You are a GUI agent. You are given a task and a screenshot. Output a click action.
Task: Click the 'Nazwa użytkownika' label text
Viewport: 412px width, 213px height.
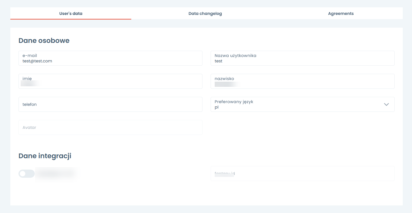pos(235,56)
